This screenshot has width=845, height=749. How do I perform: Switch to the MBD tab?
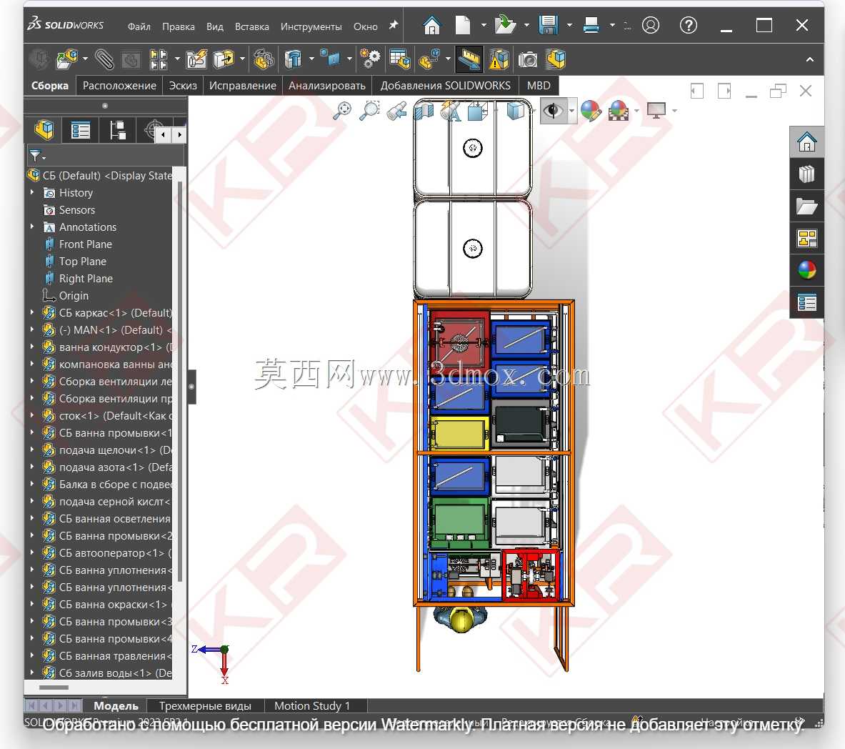click(x=539, y=86)
